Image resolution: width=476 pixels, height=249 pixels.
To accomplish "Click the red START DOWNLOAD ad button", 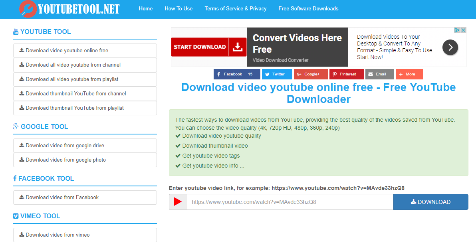I will point(208,47).
